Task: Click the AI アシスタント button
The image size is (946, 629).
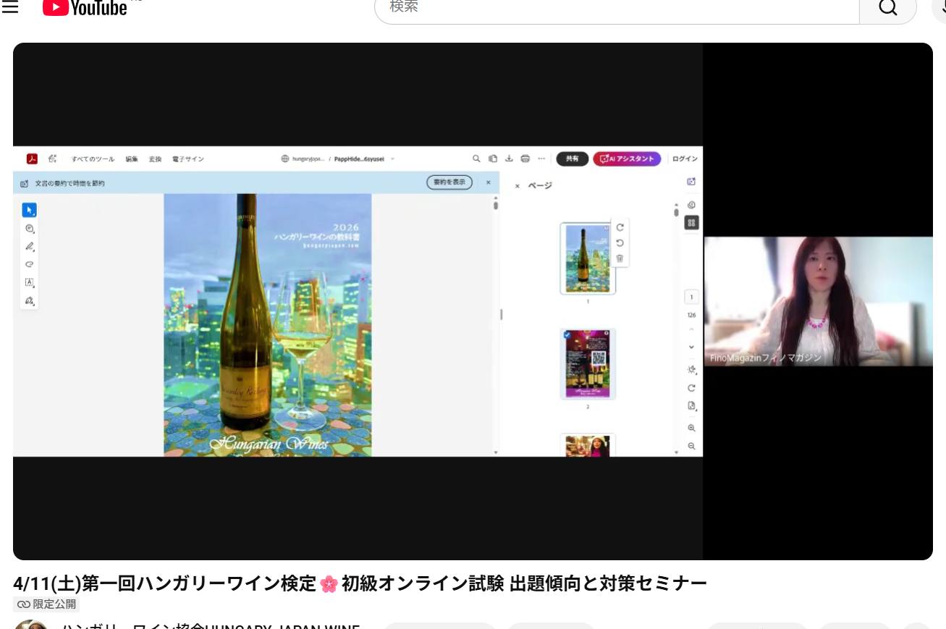Action: 626,159
